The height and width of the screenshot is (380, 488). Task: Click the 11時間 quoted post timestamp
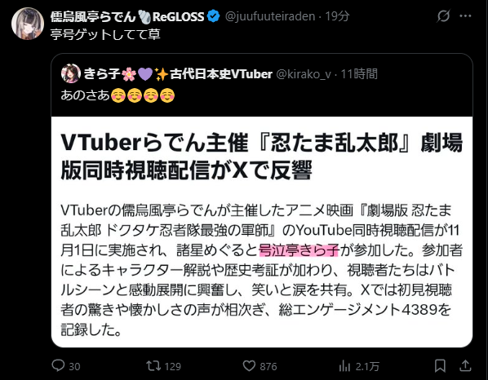359,74
